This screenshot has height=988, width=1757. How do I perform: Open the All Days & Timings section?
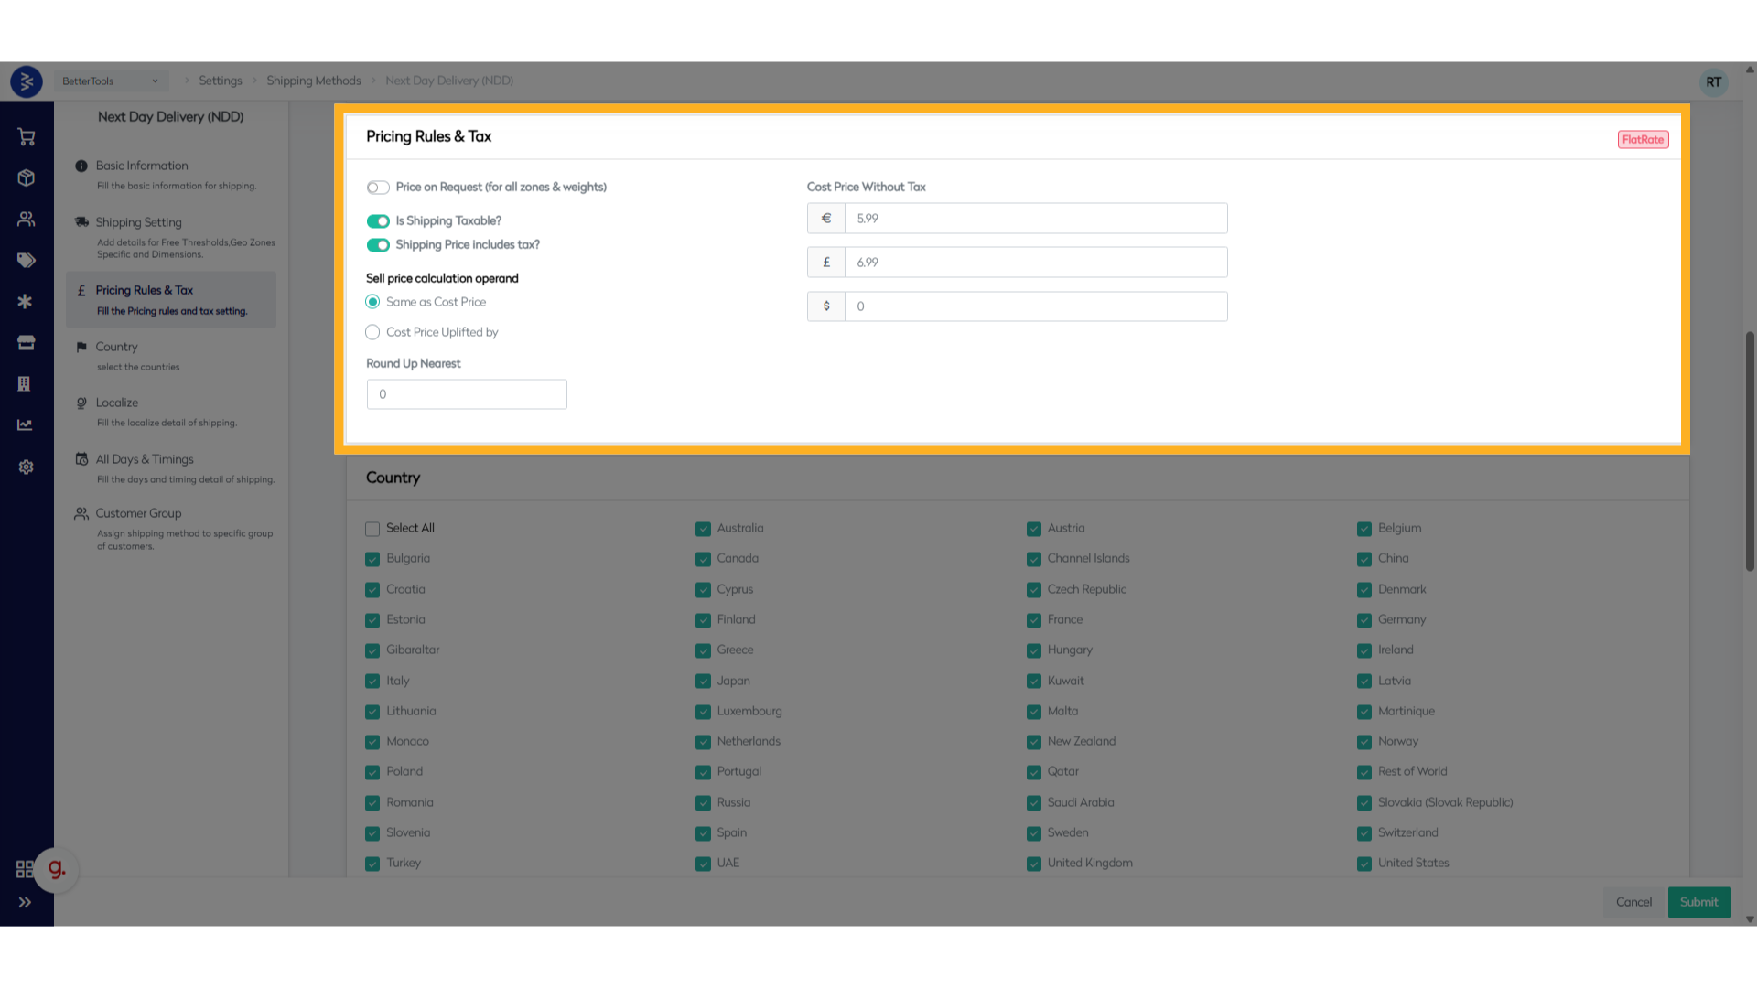pyautogui.click(x=145, y=459)
